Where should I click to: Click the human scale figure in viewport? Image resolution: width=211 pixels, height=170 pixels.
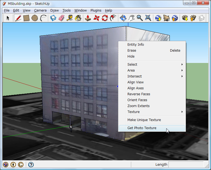click(x=71, y=129)
